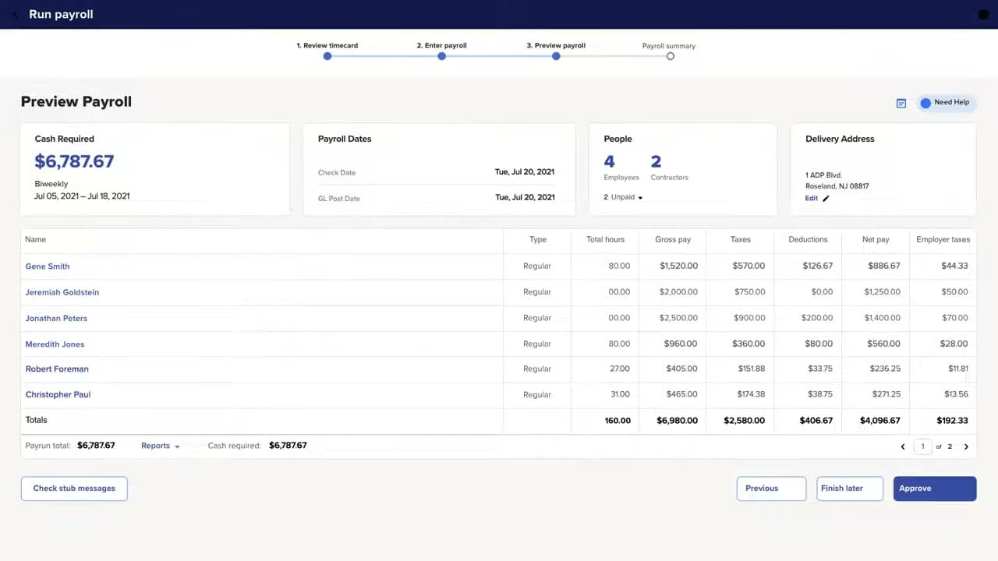Image resolution: width=998 pixels, height=561 pixels.
Task: Click Jonathan Peters' gross pay $2,500.00
Action: point(678,318)
